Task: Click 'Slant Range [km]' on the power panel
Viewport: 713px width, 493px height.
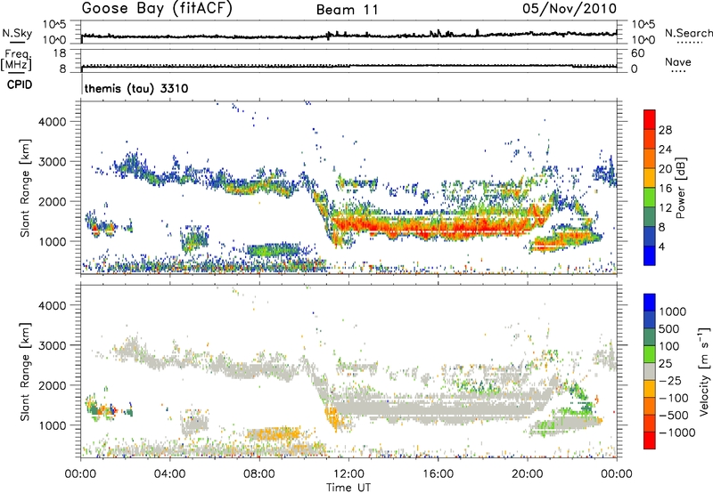Action: point(25,188)
